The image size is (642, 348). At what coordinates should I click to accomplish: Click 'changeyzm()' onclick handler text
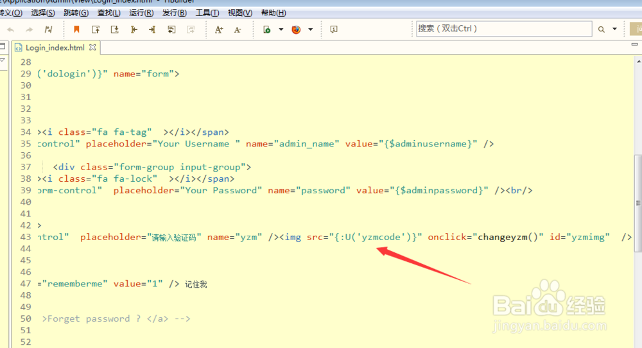(x=508, y=237)
